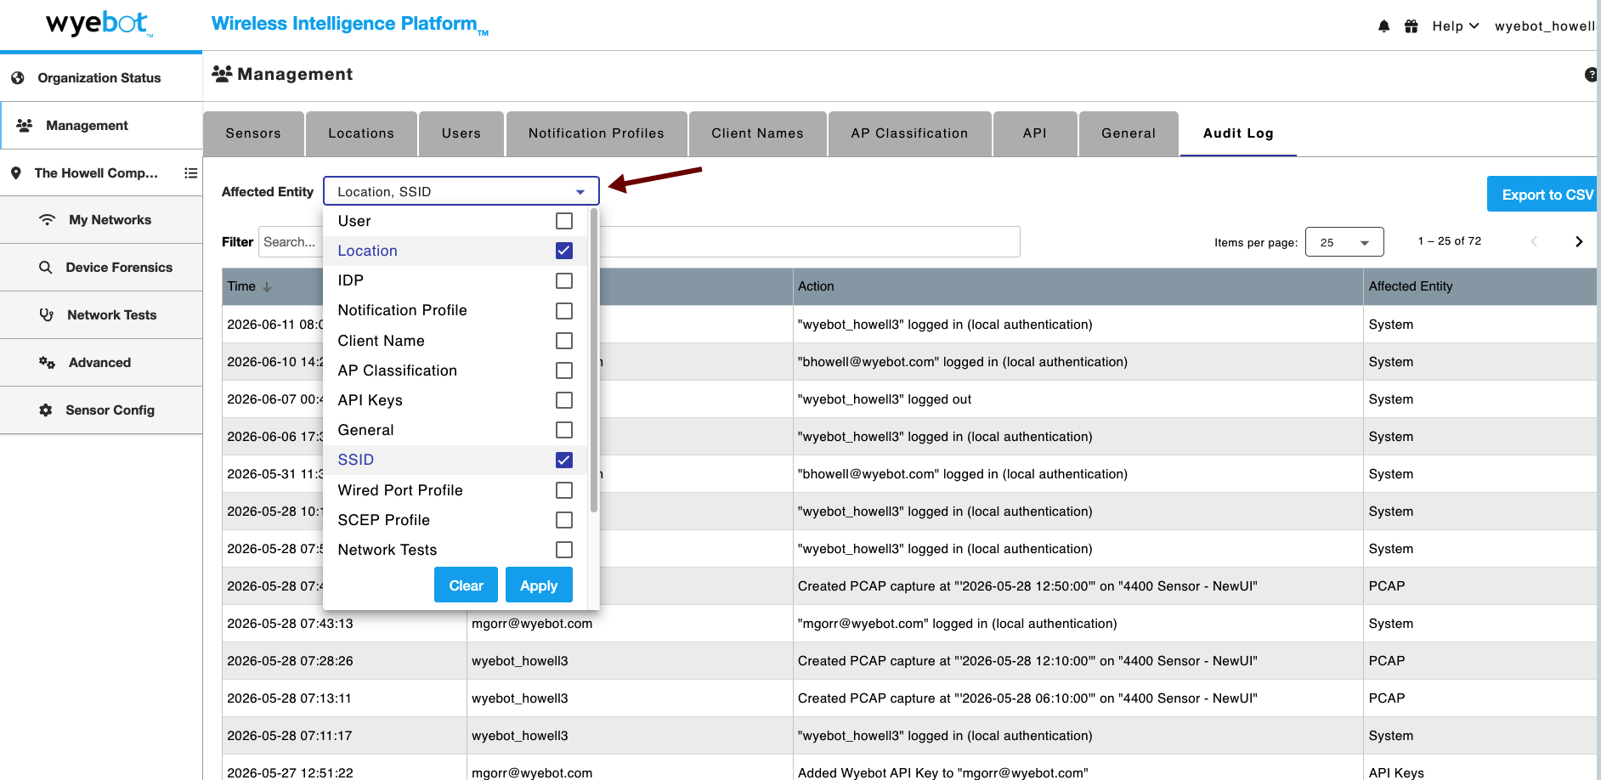Check the General entity checkbox

564,430
